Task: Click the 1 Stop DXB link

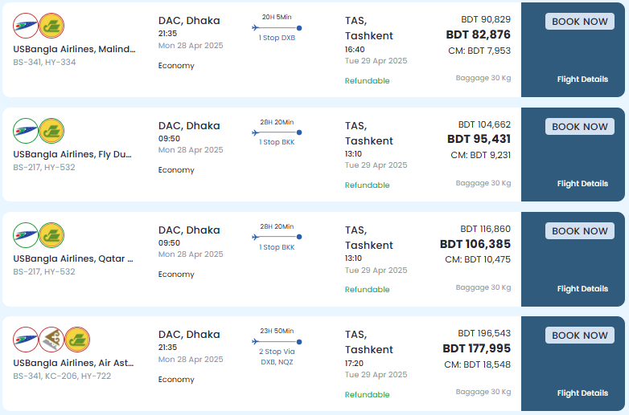Action: tap(277, 38)
